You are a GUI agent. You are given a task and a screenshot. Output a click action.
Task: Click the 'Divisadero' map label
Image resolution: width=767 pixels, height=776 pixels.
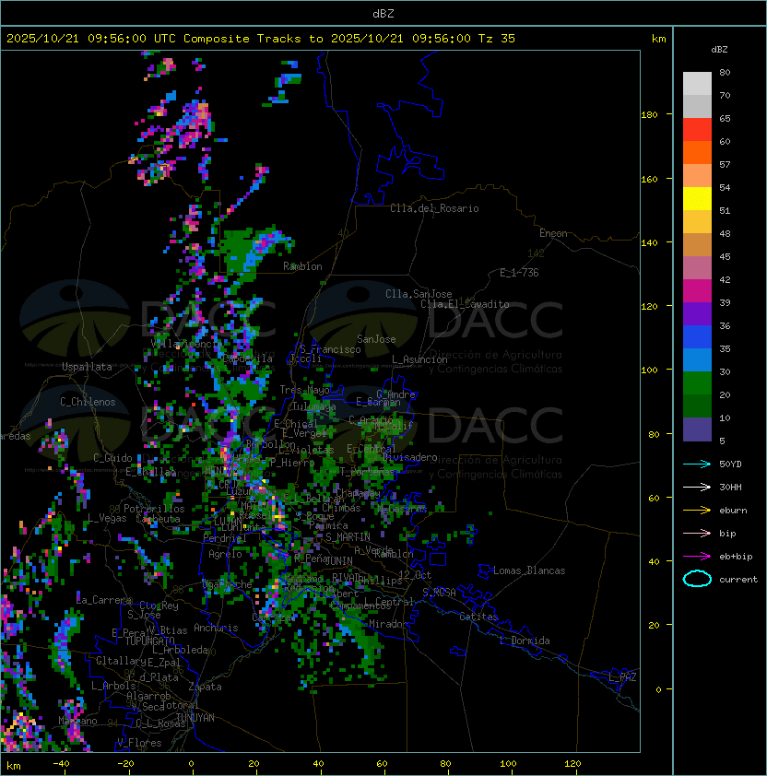click(409, 457)
